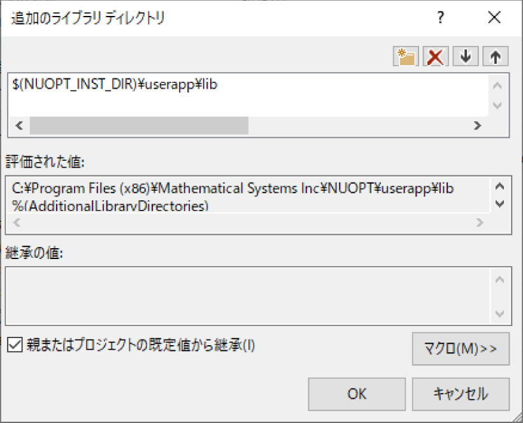Click the empty line below the directory entry

point(248,105)
